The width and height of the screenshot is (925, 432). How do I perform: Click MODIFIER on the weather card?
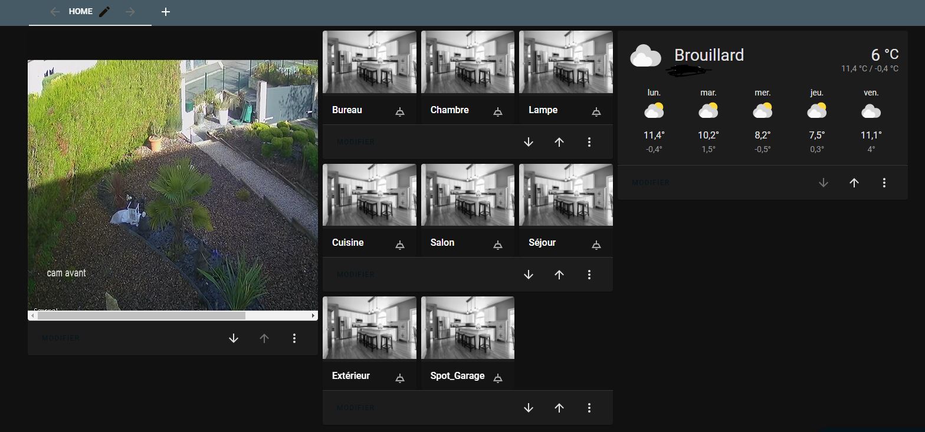(651, 183)
